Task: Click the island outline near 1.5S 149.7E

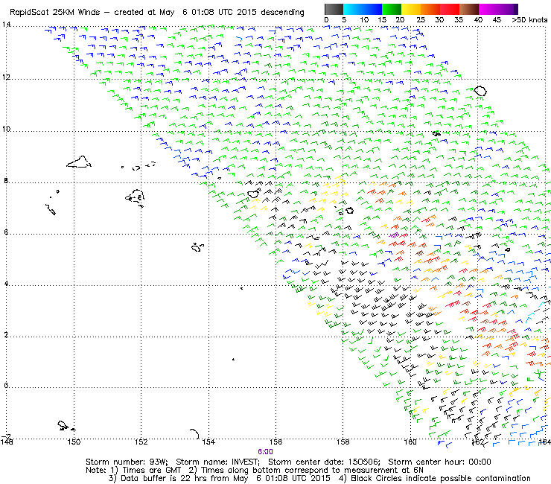Action: click(63, 425)
